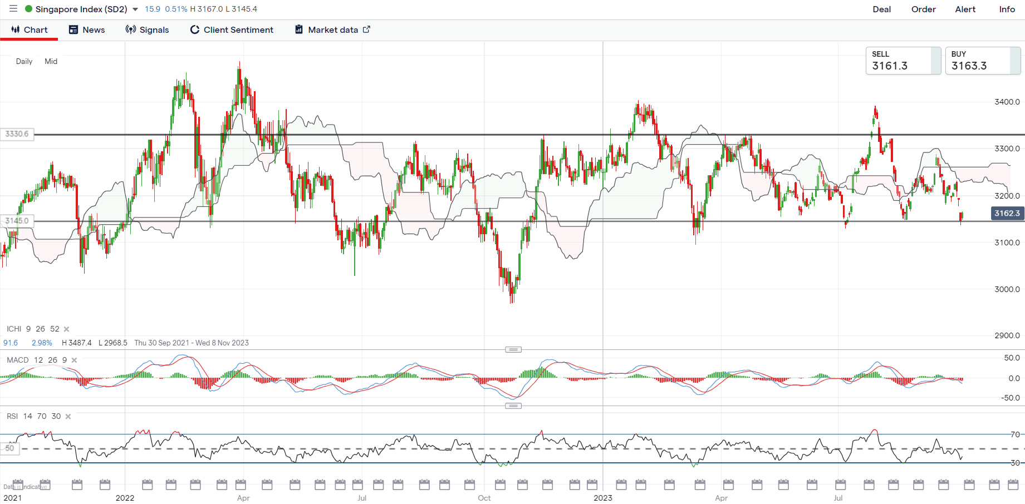Click the range change value 2.98%
Screen dimensions: 1025x504
(42, 343)
